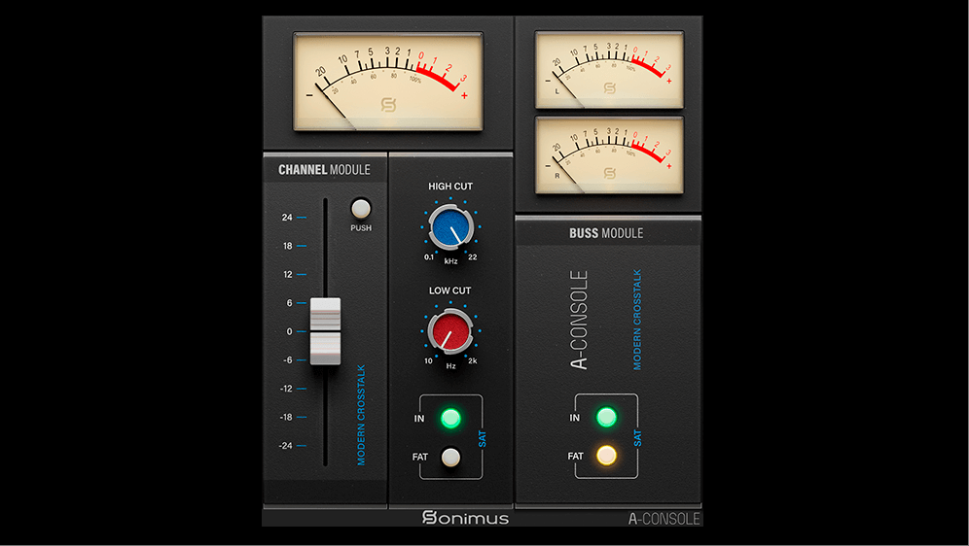Click the A-CONSOLE vertical model name

579,320
